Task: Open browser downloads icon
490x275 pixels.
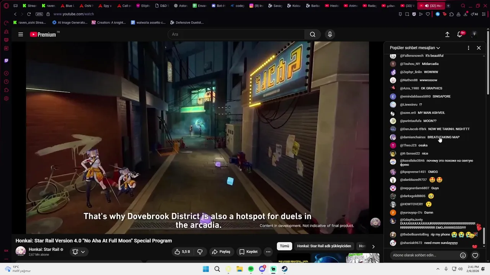Action: coord(465,14)
